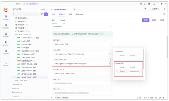Click the main window home icon
Image resolution: width=169 pixels, height=101 pixels.
pyautogui.click(x=14, y=4)
